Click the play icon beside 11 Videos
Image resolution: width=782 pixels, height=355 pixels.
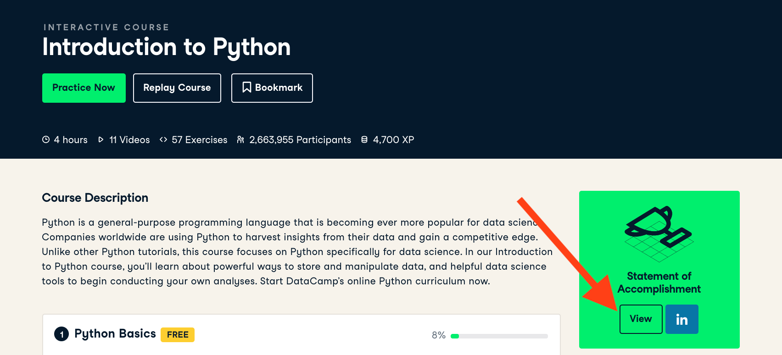click(x=101, y=139)
